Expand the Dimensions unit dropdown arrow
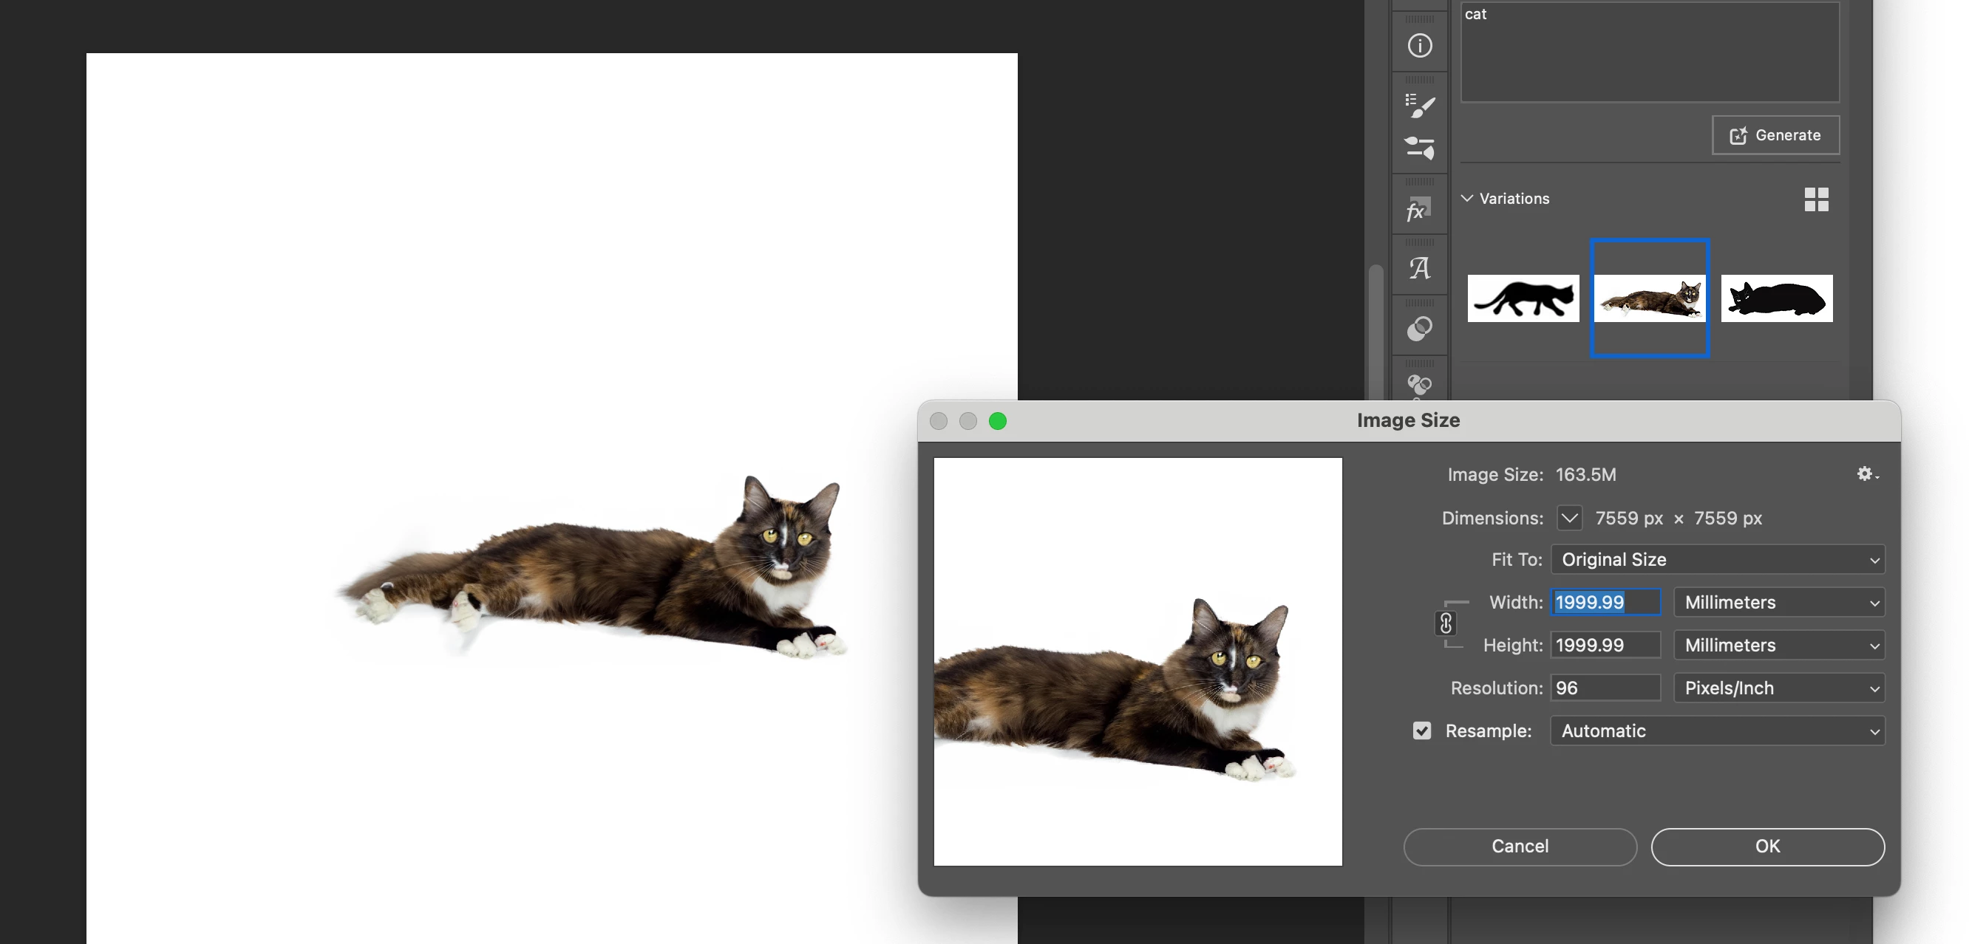This screenshot has width=1969, height=944. coord(1569,518)
